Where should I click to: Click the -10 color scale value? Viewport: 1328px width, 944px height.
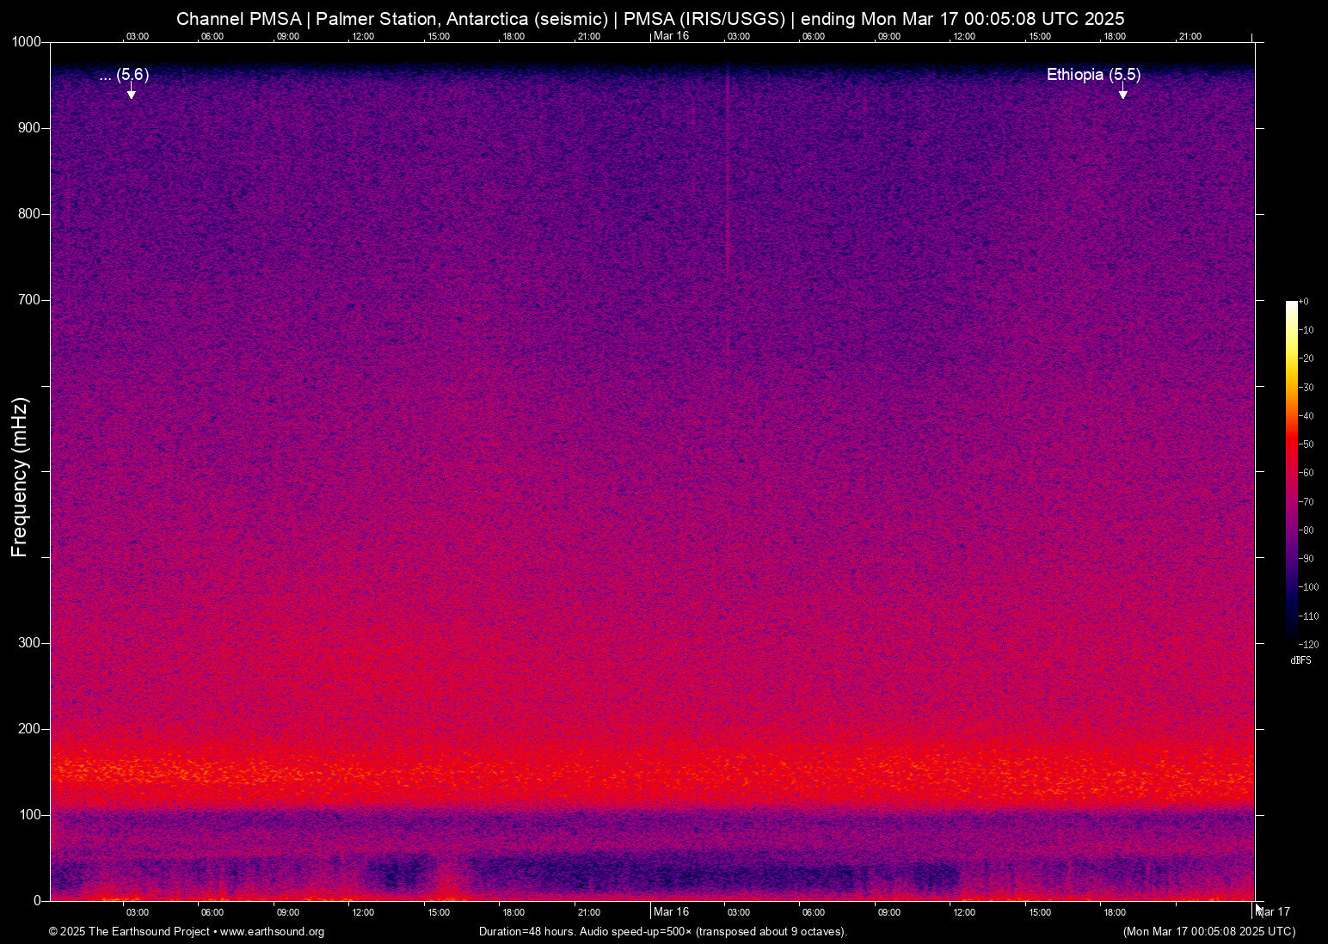1306,330
